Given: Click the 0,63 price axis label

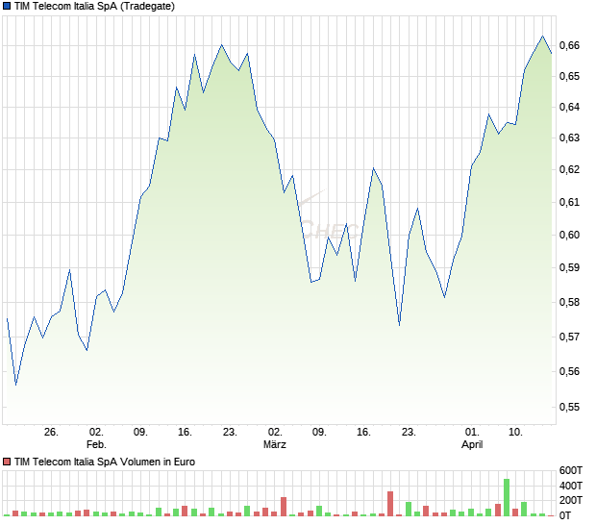Looking at the screenshot, I should (569, 138).
